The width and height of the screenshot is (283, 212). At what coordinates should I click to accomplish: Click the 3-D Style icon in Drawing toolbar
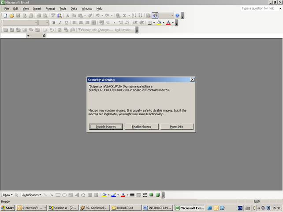tap(158, 195)
